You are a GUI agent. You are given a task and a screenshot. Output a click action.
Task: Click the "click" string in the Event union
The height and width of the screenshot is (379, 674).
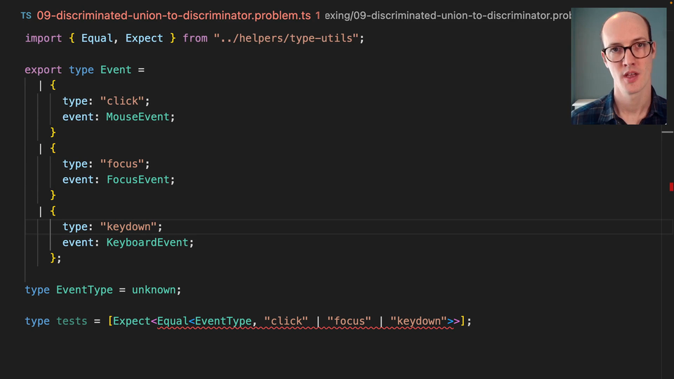pyautogui.click(x=122, y=101)
